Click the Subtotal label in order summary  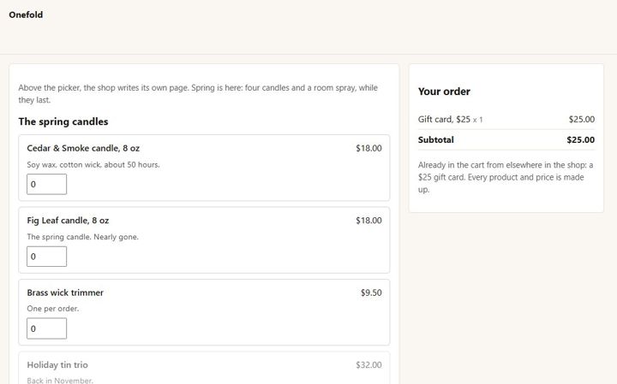435,139
